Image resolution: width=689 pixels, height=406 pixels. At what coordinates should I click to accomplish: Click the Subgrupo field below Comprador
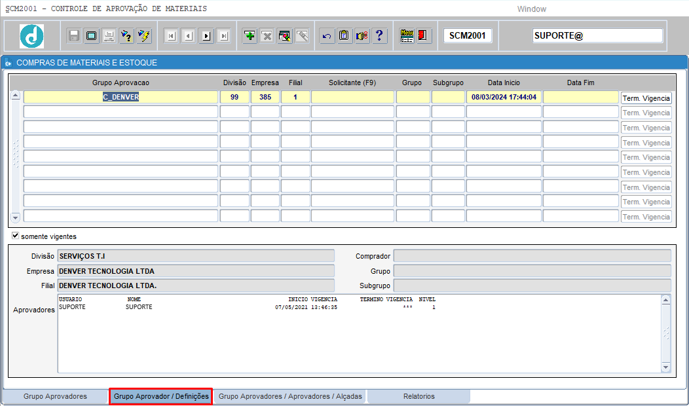tap(532, 286)
